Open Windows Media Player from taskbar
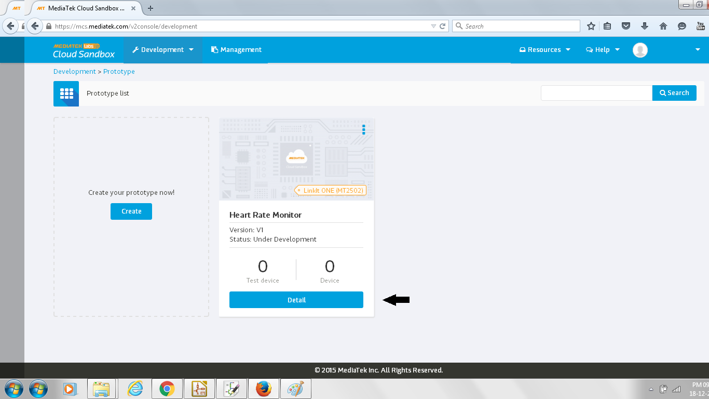 pyautogui.click(x=70, y=389)
